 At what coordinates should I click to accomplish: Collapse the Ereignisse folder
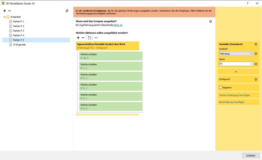point(5,17)
